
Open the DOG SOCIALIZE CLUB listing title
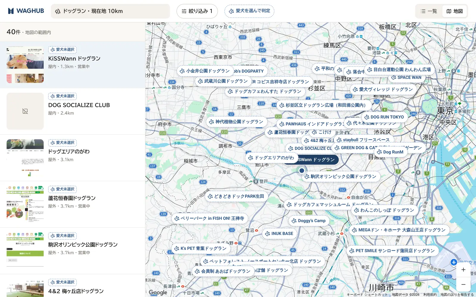click(x=79, y=105)
